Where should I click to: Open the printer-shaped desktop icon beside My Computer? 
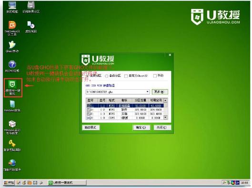(31, 7)
